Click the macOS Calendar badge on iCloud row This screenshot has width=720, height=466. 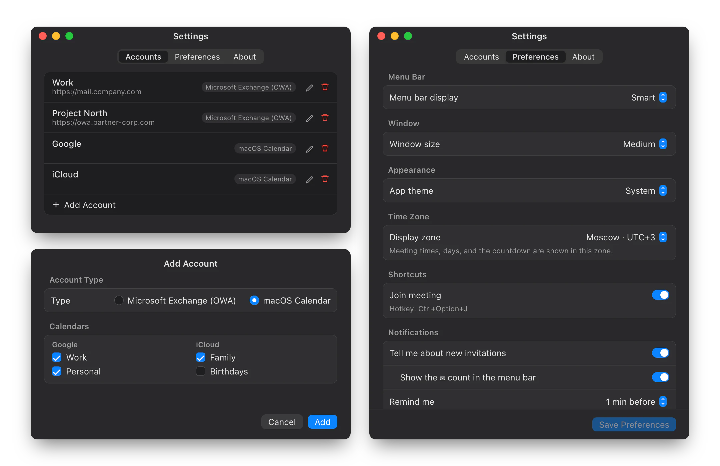[x=265, y=179]
